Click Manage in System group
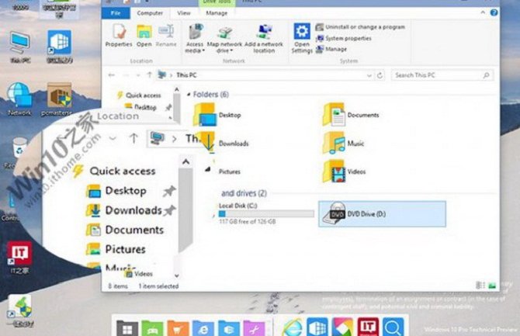 pos(331,49)
